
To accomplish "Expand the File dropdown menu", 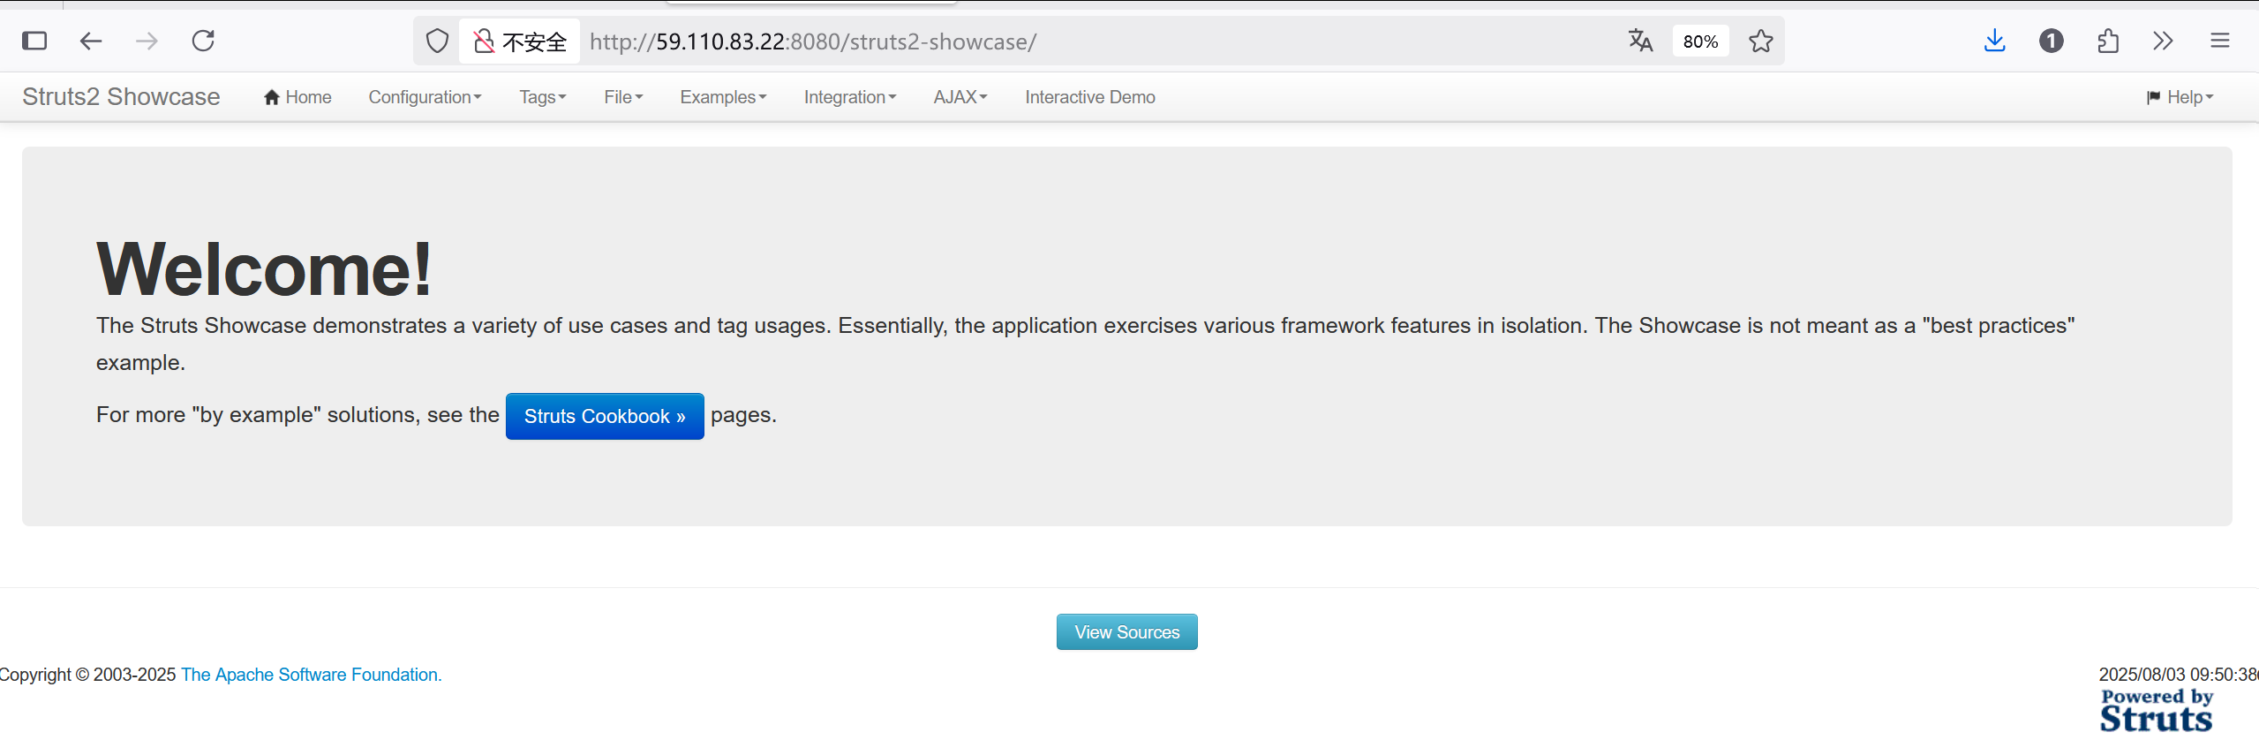I will click(623, 97).
